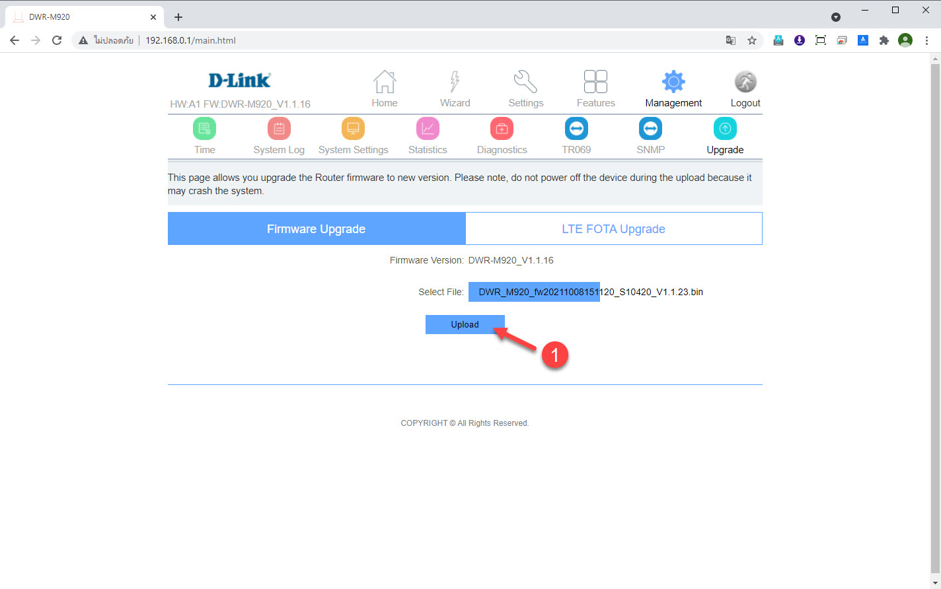Click the HW:A1 FW:DWR-M920_V1.1.16 header text

point(240,104)
